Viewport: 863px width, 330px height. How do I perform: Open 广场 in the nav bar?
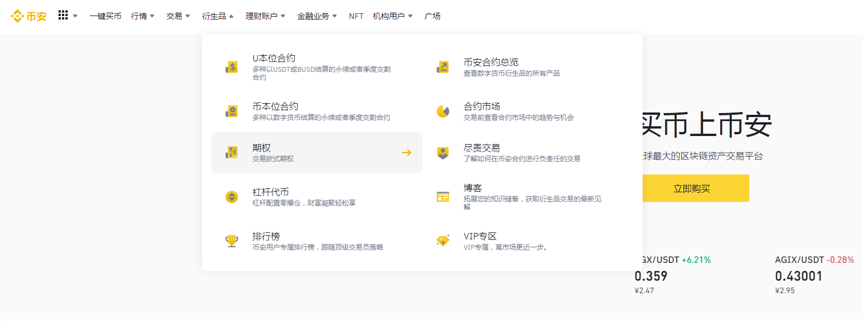[433, 16]
